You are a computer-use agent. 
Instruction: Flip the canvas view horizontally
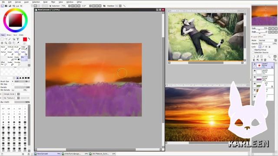[104, 6]
